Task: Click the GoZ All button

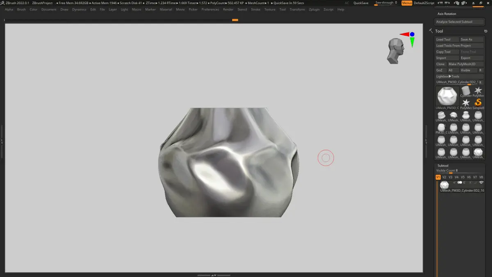Action: point(453,70)
